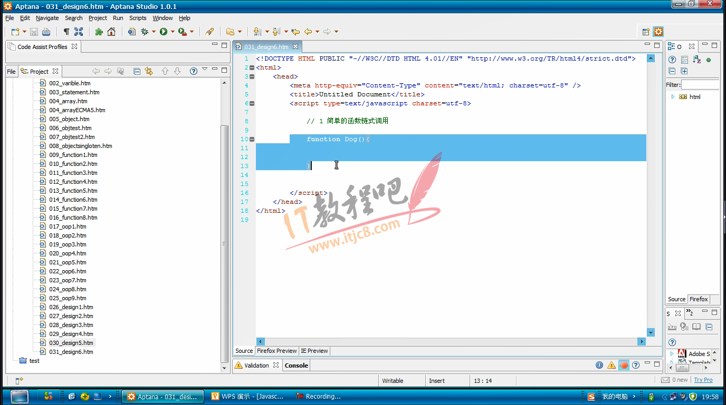Image resolution: width=726 pixels, height=405 pixels.
Task: Toggle Validation warnings filter icon
Action: coord(612,365)
